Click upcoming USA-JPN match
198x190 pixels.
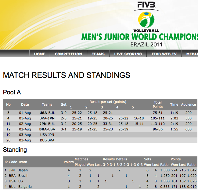[47, 135]
